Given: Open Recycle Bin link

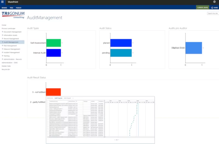Looking at the screenshot, I should (x=6, y=70).
